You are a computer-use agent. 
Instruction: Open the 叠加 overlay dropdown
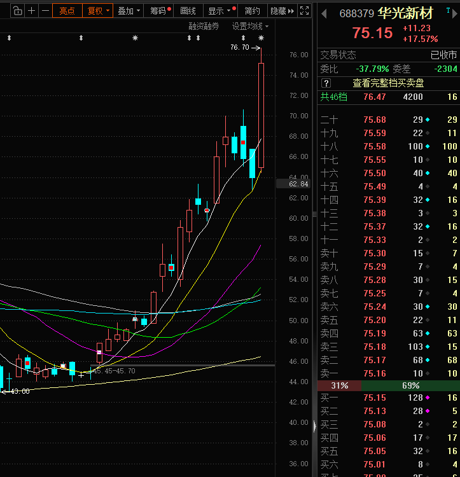pos(129,11)
